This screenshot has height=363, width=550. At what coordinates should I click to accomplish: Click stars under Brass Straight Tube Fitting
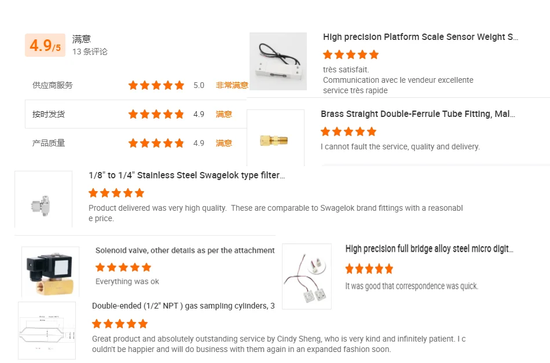[348, 131]
